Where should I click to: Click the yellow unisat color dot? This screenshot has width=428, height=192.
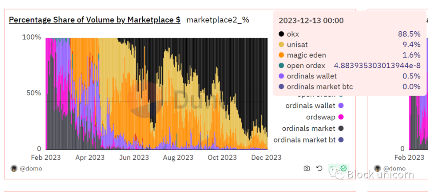281,45
